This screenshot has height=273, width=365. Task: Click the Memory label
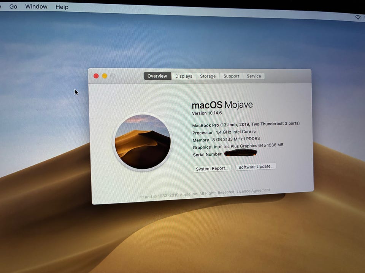pos(201,140)
